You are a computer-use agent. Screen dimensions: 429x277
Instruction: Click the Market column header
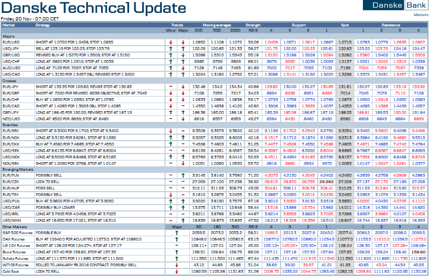click(x=9, y=25)
